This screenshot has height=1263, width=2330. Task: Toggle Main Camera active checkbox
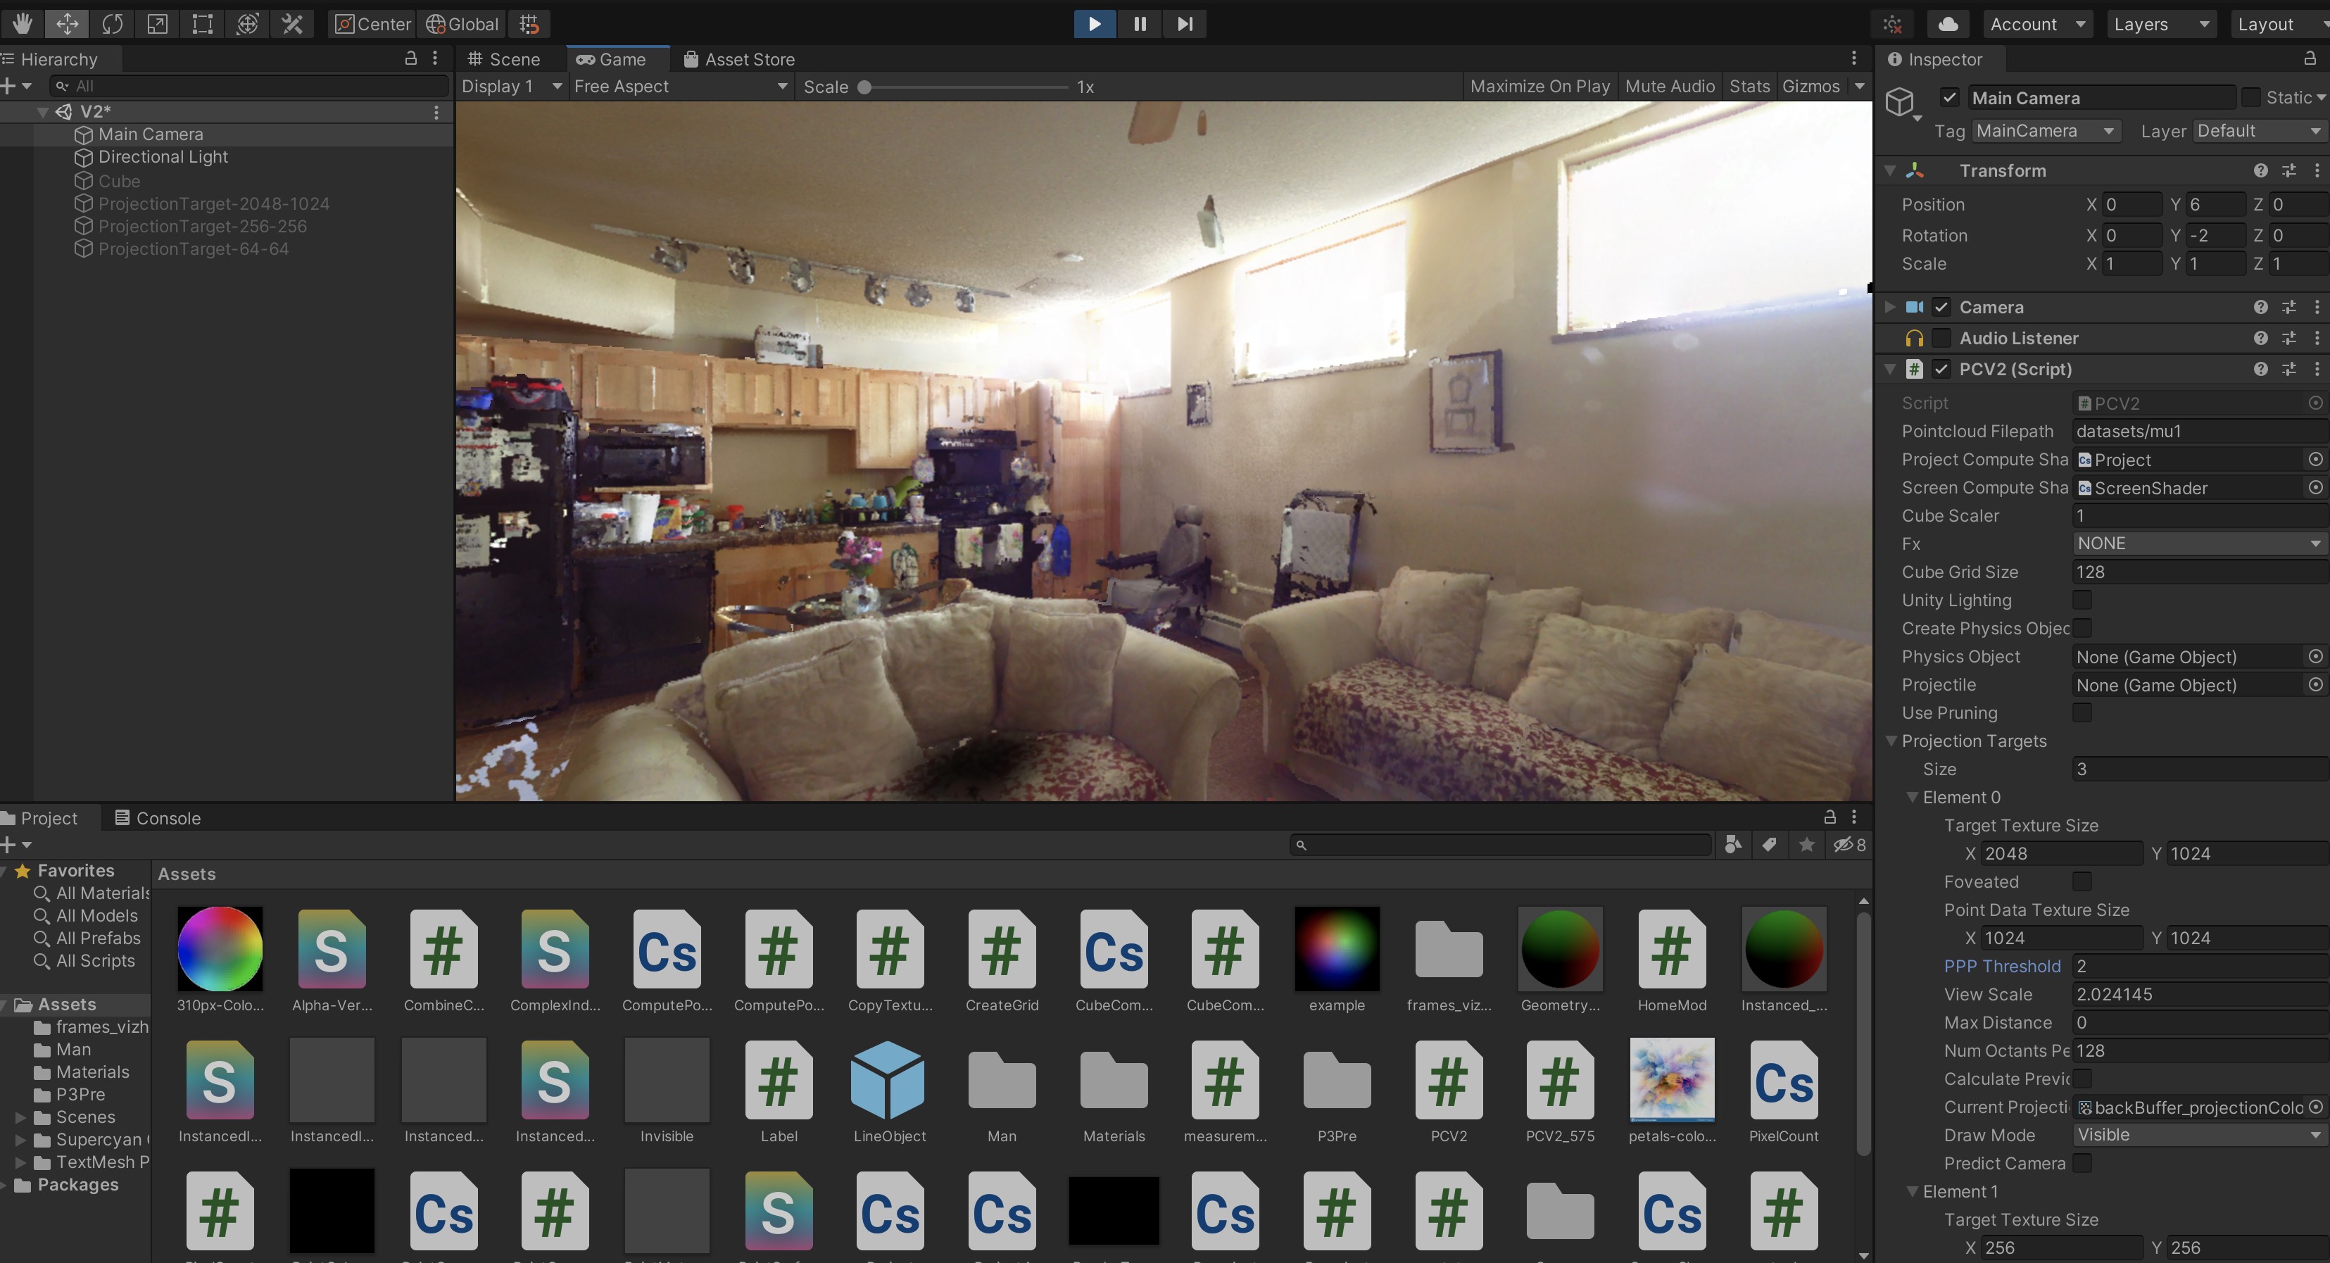tap(1949, 97)
